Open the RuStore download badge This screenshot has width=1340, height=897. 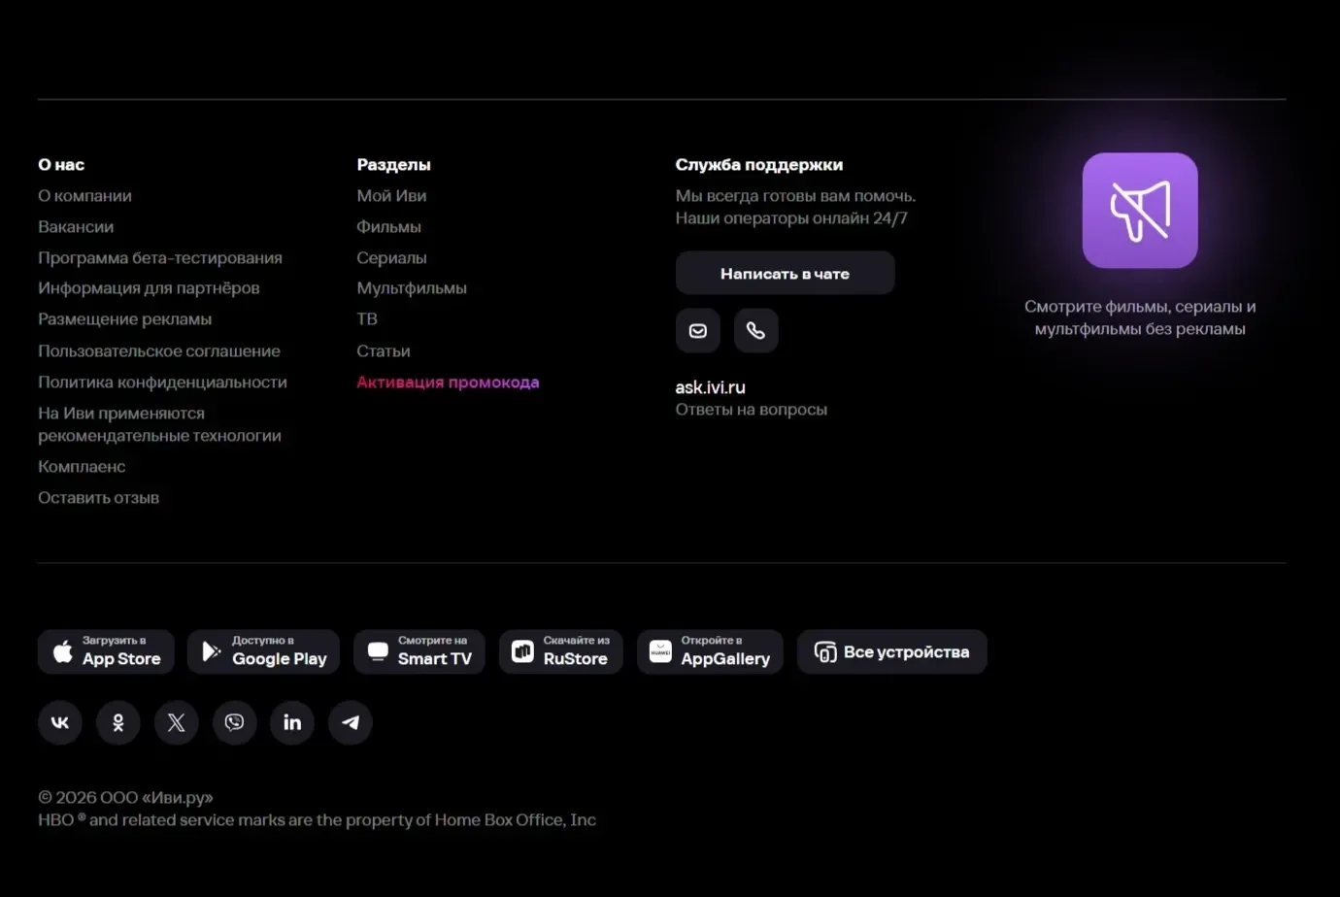point(561,651)
